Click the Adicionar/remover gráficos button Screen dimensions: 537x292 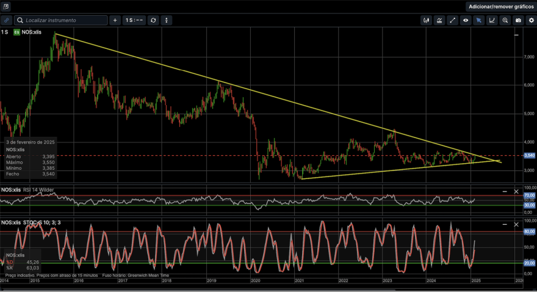click(x=501, y=7)
